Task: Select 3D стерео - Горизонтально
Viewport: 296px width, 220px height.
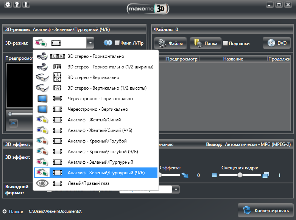Action: [x=96, y=56]
